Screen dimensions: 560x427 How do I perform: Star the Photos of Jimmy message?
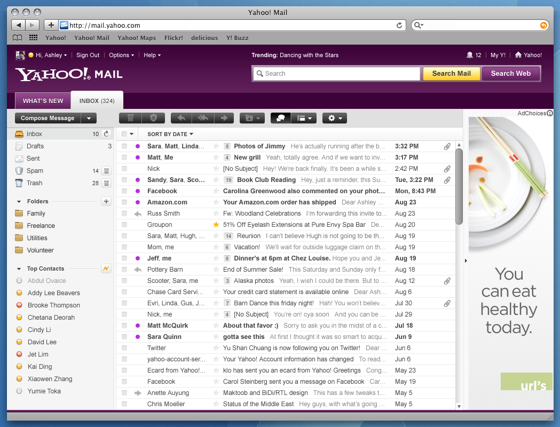[216, 146]
